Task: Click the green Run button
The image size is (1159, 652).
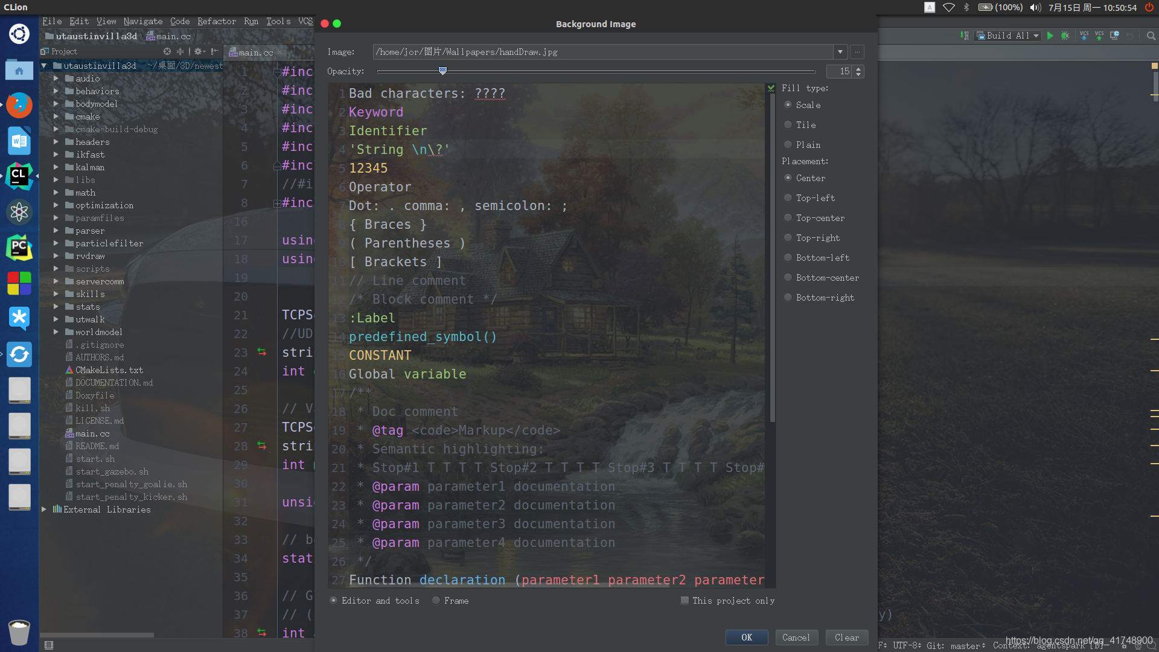Action: (1050, 36)
